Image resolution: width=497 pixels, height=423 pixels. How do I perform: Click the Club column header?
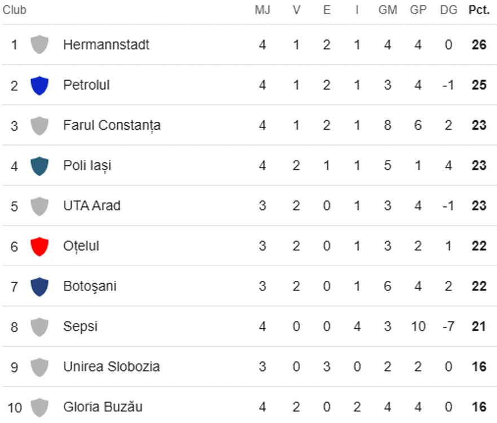[14, 10]
